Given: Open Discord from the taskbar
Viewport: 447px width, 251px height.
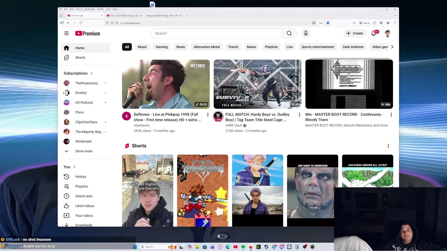Looking at the screenshot, I should [x=282, y=247].
